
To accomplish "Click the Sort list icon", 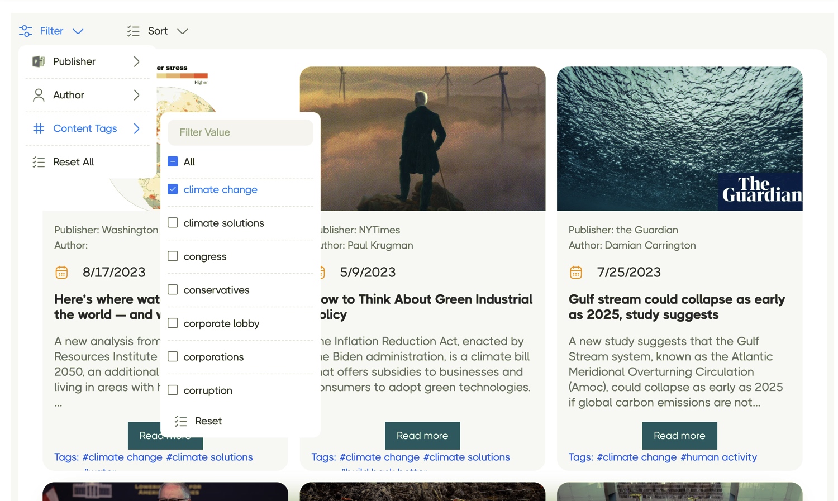I will 133,31.
